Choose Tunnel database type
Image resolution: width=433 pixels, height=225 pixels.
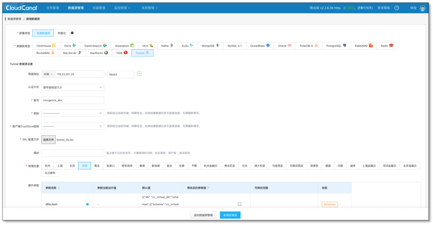tap(142, 53)
